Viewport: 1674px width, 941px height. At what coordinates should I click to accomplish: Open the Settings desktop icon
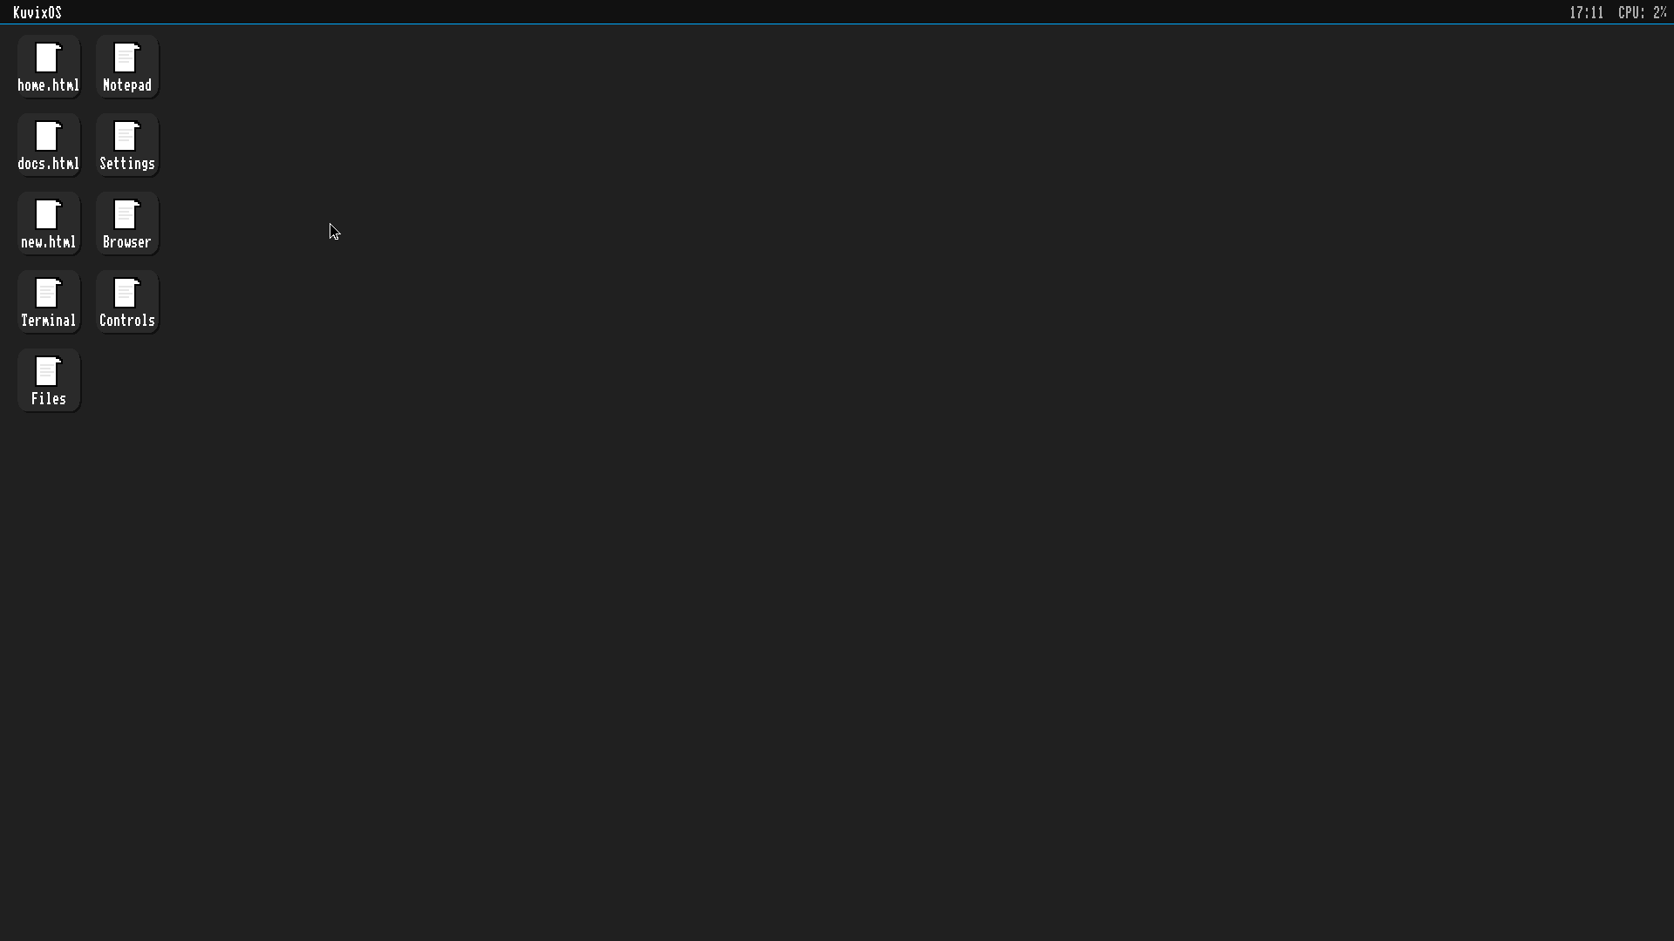127,146
